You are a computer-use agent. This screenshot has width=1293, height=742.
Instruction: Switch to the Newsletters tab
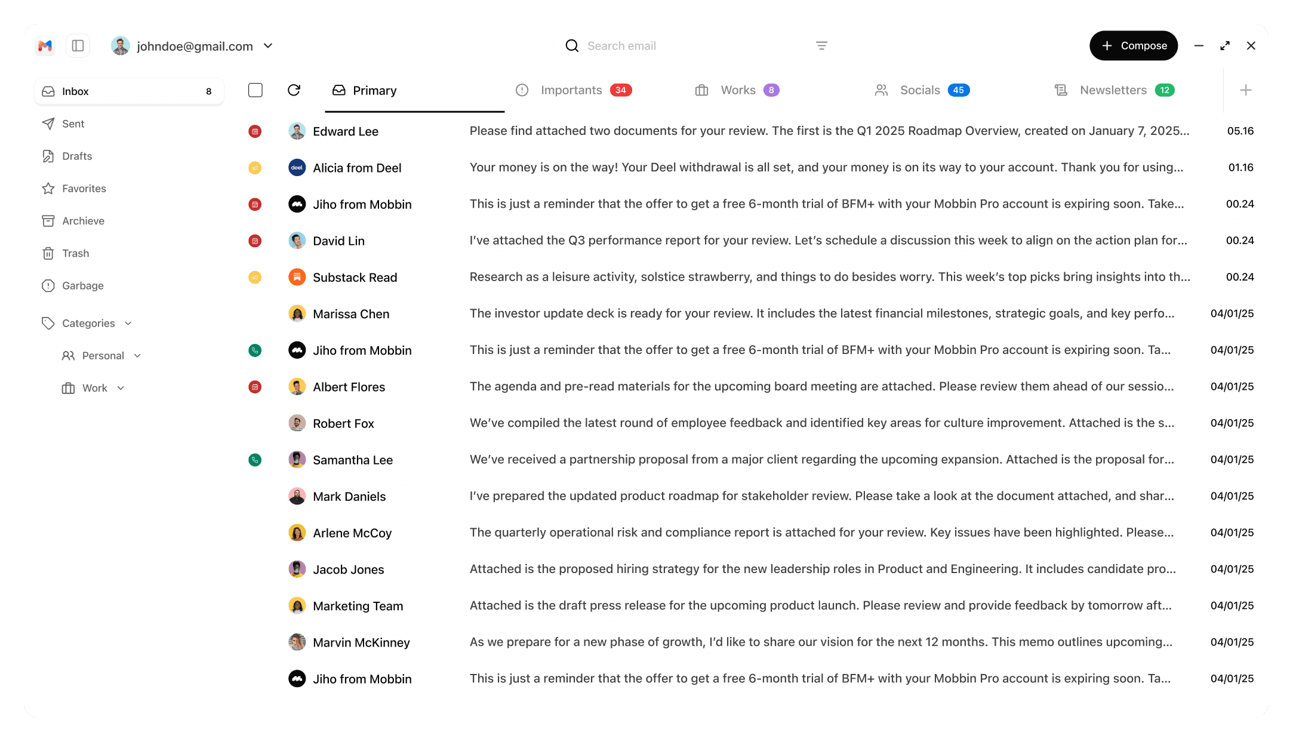[x=1113, y=90]
